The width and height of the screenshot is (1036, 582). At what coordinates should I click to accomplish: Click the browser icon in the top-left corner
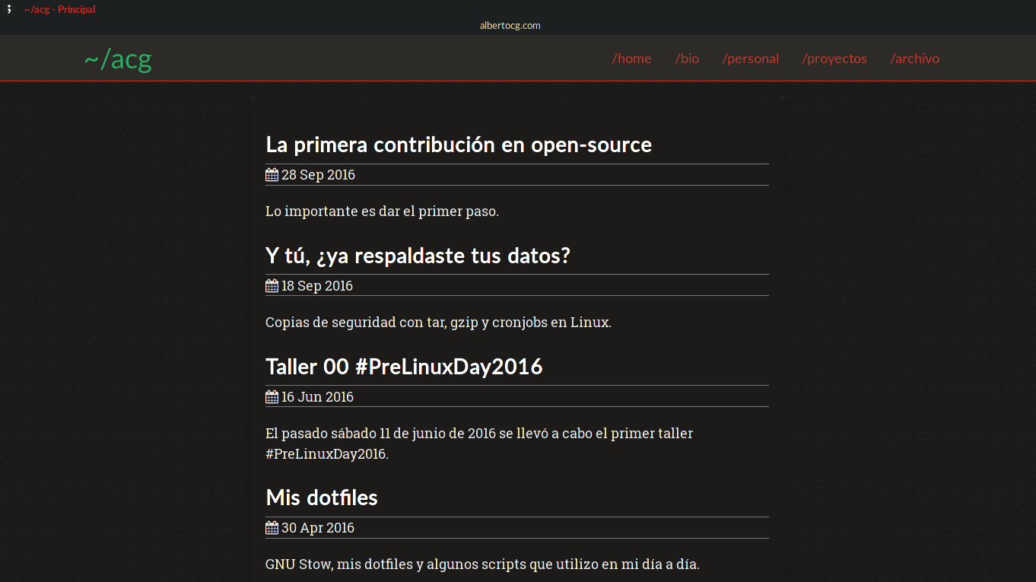coord(9,9)
